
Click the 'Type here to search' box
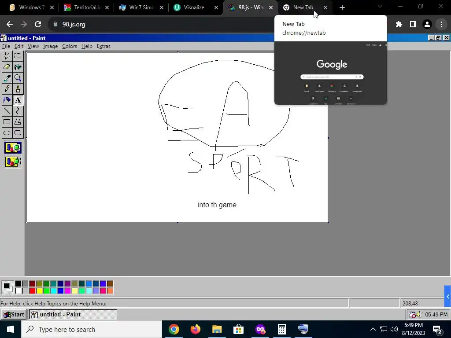(92, 329)
